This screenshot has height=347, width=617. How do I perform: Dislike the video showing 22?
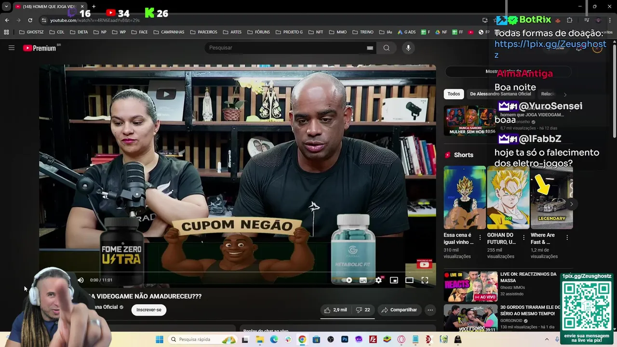pyautogui.click(x=363, y=310)
